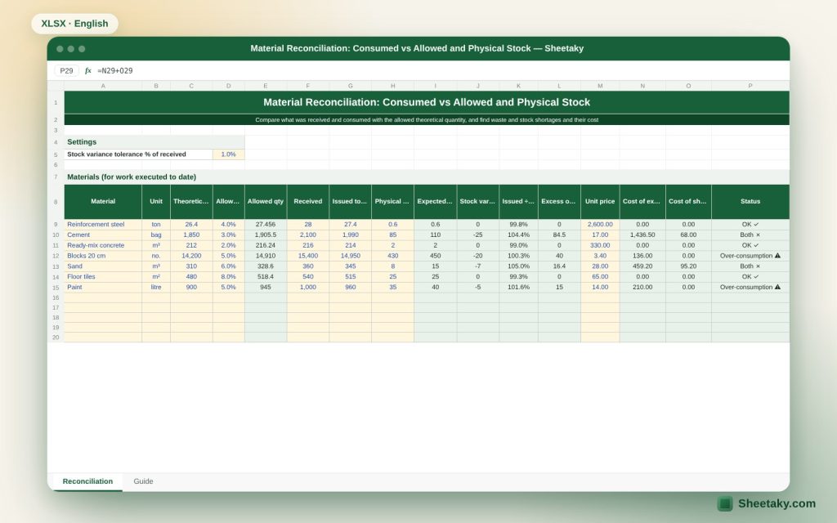Select column P header

click(750, 86)
